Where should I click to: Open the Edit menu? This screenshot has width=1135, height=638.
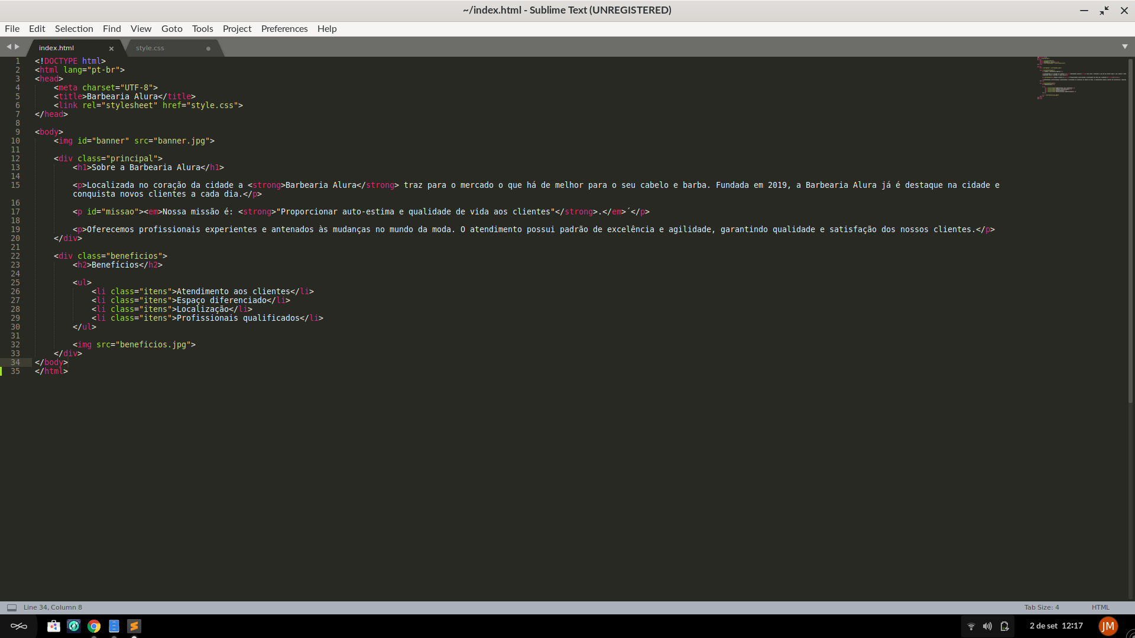(x=37, y=28)
